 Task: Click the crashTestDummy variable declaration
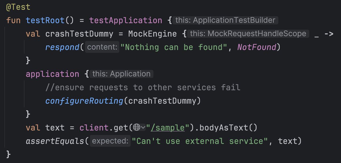pyautogui.click(x=79, y=34)
